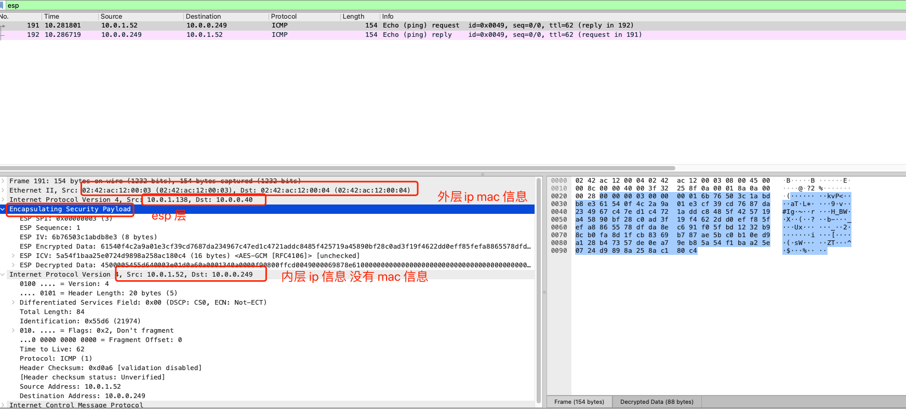Screen dimensions: 906x409
Task: Expand the Flags 0x2 Don't fragment node
Action: (x=14, y=331)
